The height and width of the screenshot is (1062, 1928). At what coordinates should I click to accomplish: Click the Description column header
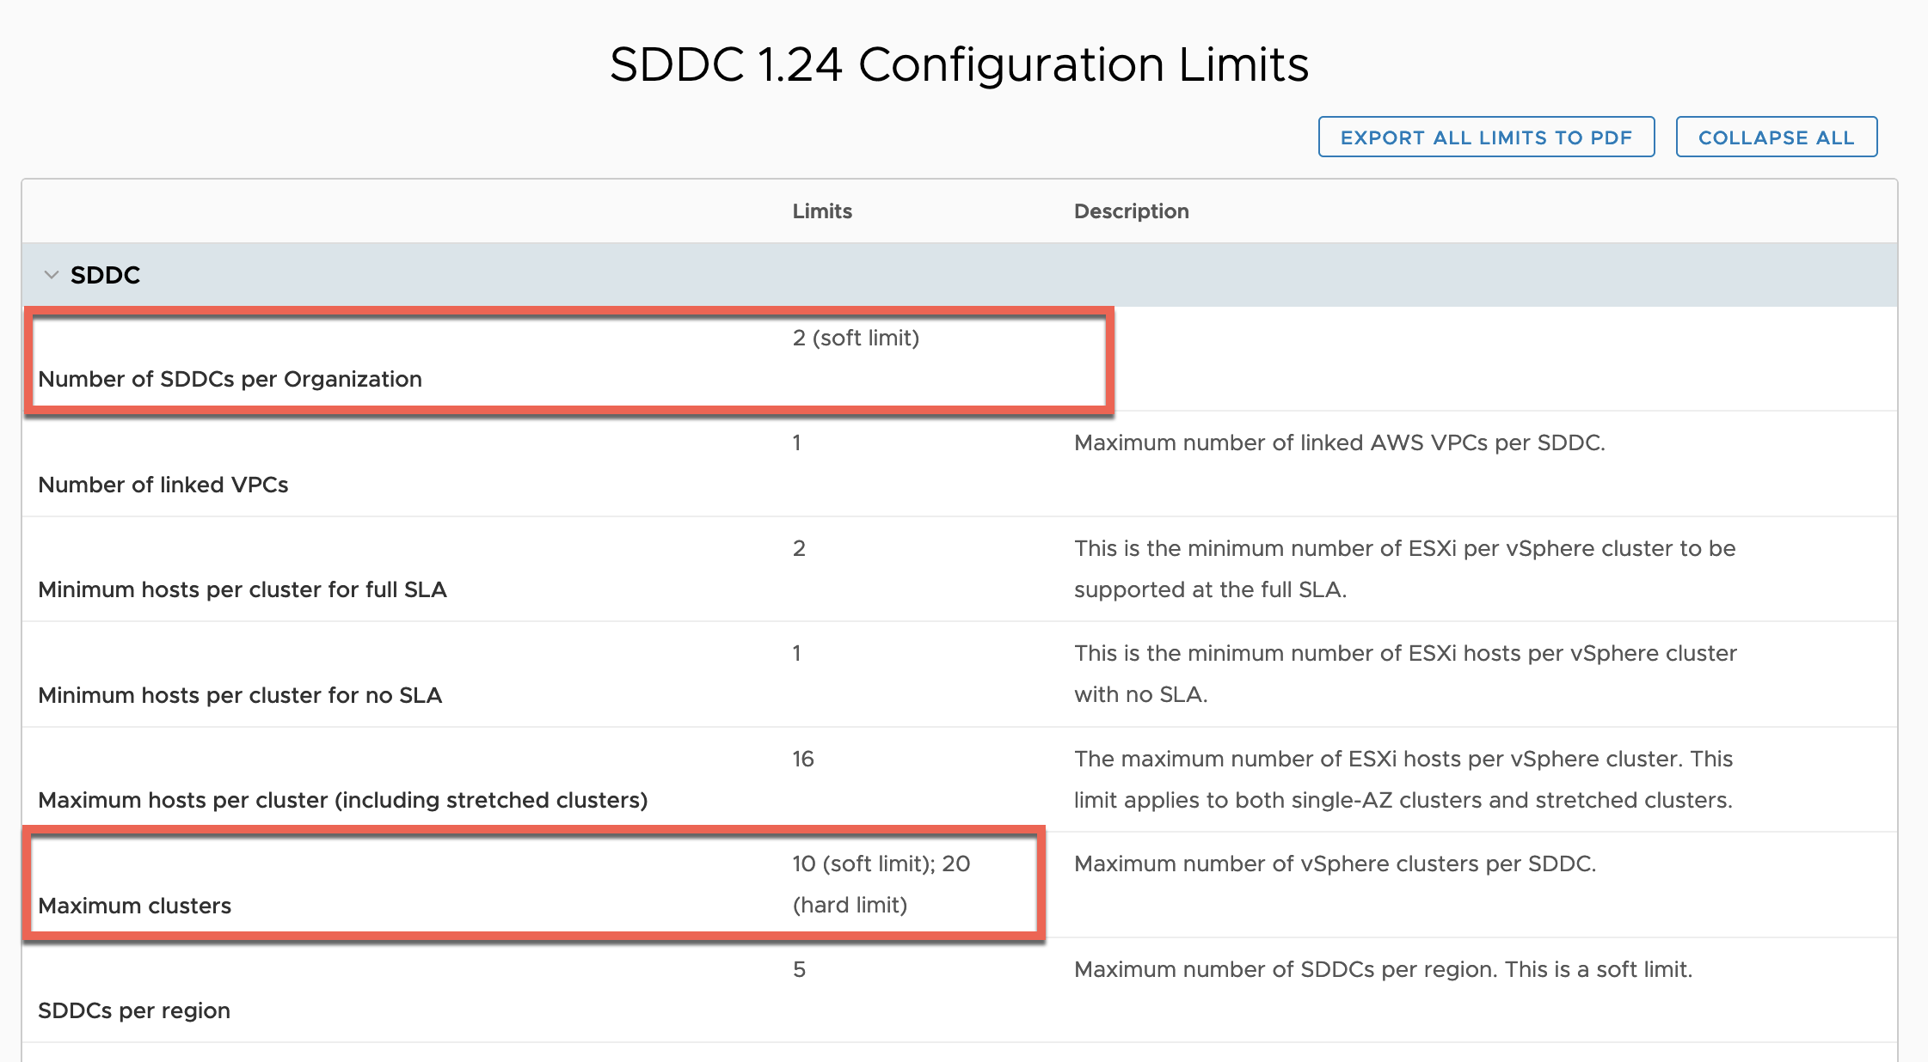(1131, 211)
